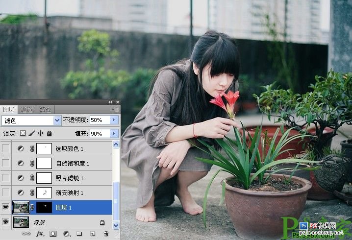Click the 渐变映射 1 adjustment icon
The image size is (352, 240).
pos(21,192)
